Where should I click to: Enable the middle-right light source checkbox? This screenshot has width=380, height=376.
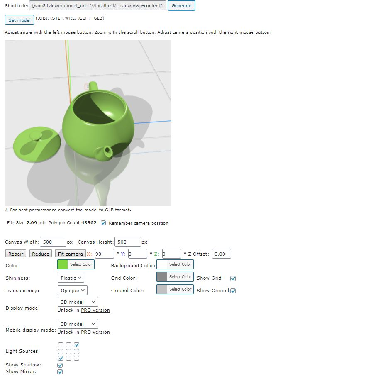pyautogui.click(x=77, y=351)
